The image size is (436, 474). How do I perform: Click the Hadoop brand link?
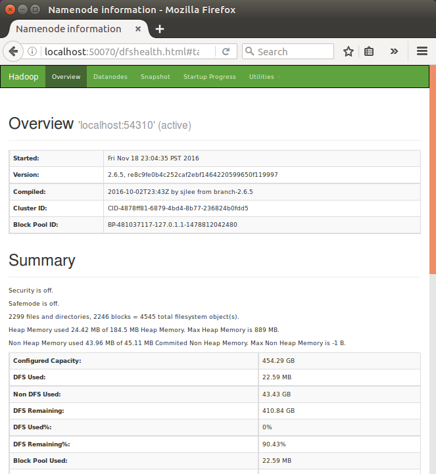click(23, 77)
